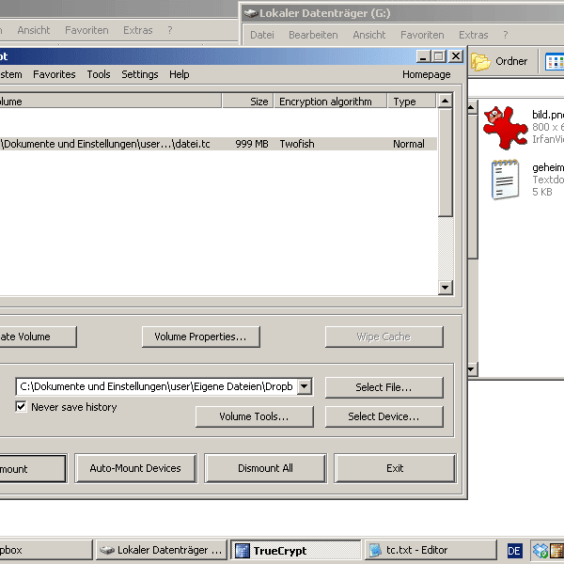
Task: Sort by Volume column header
Action: (110, 102)
